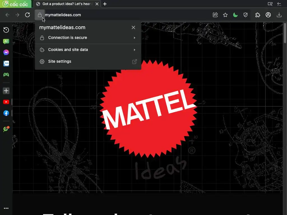Open Messenger in the sidebar
287x215 pixels.
6,52
